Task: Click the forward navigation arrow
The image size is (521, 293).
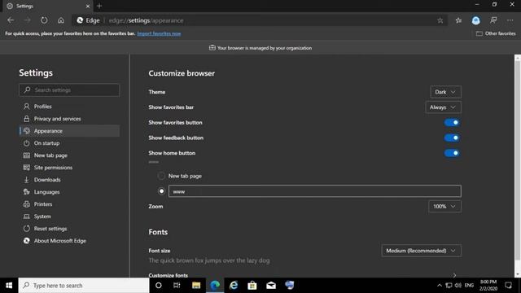Action: pos(27,20)
